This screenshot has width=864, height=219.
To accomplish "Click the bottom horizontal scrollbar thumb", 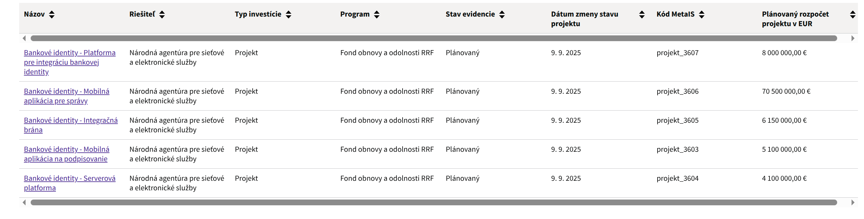I will (433, 203).
